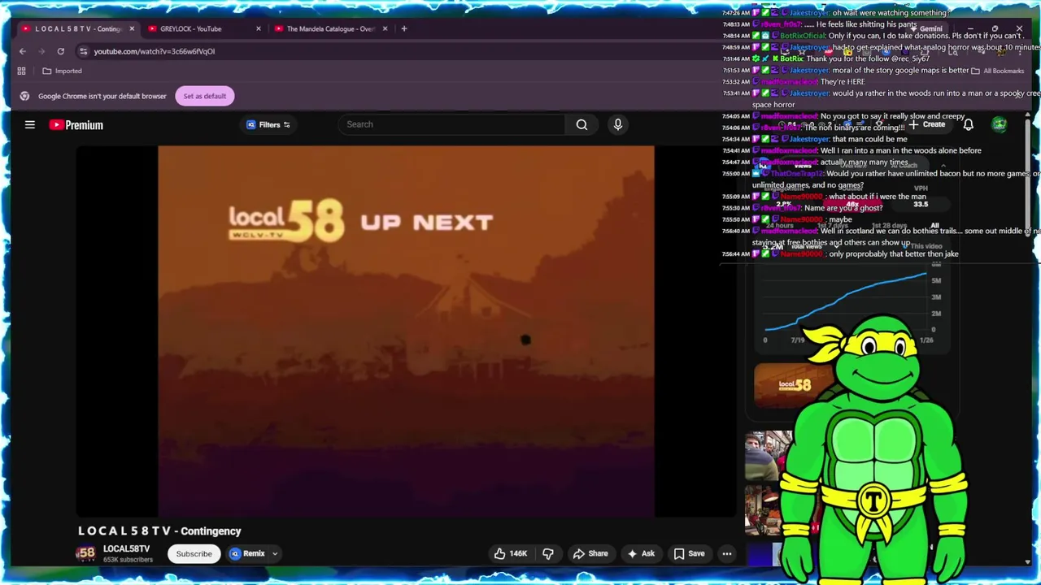Save the video to a playlist
The height and width of the screenshot is (585, 1041).
coord(689,554)
